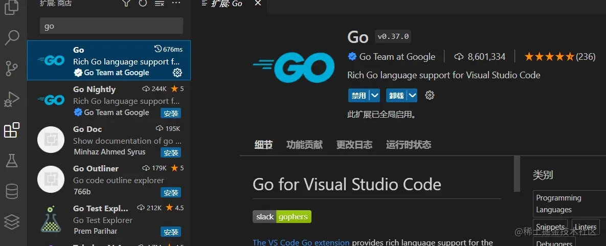Switch to the 运行时状态 tab
Image resolution: width=606 pixels, height=246 pixels.
click(x=409, y=145)
